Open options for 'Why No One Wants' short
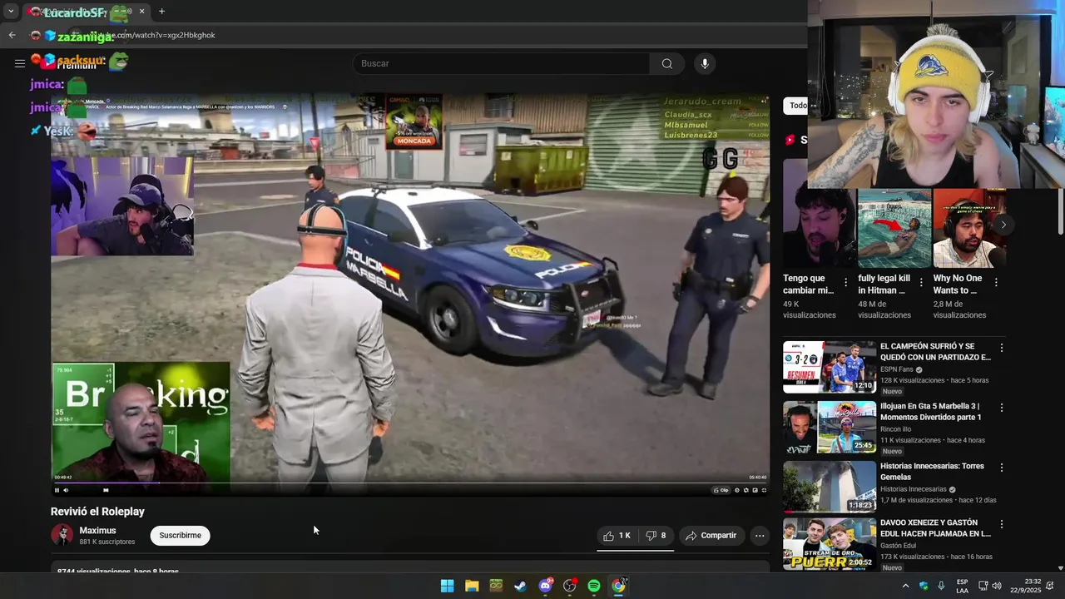 pos(996,283)
